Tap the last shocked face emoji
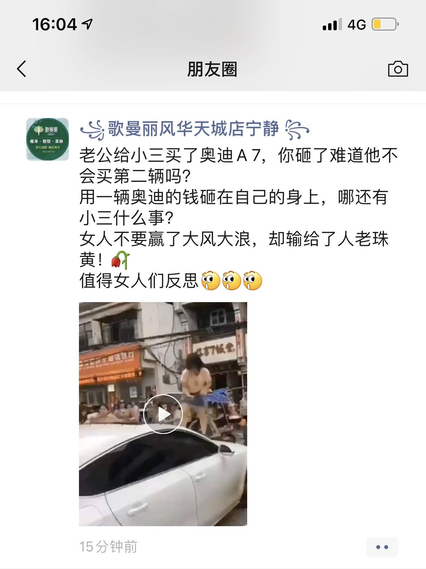The width and height of the screenshot is (426, 569). [252, 281]
